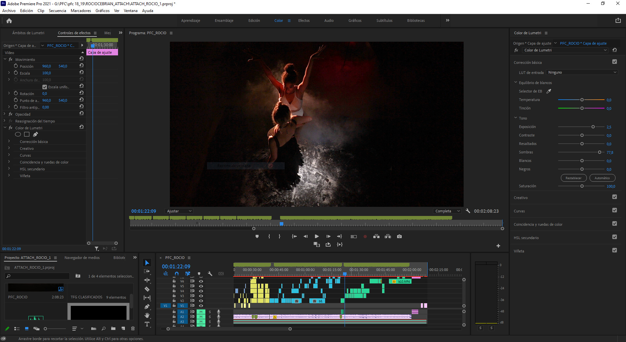The height and width of the screenshot is (342, 626).
Task: Click timeline settings wrench icon
Action: pyautogui.click(x=210, y=274)
